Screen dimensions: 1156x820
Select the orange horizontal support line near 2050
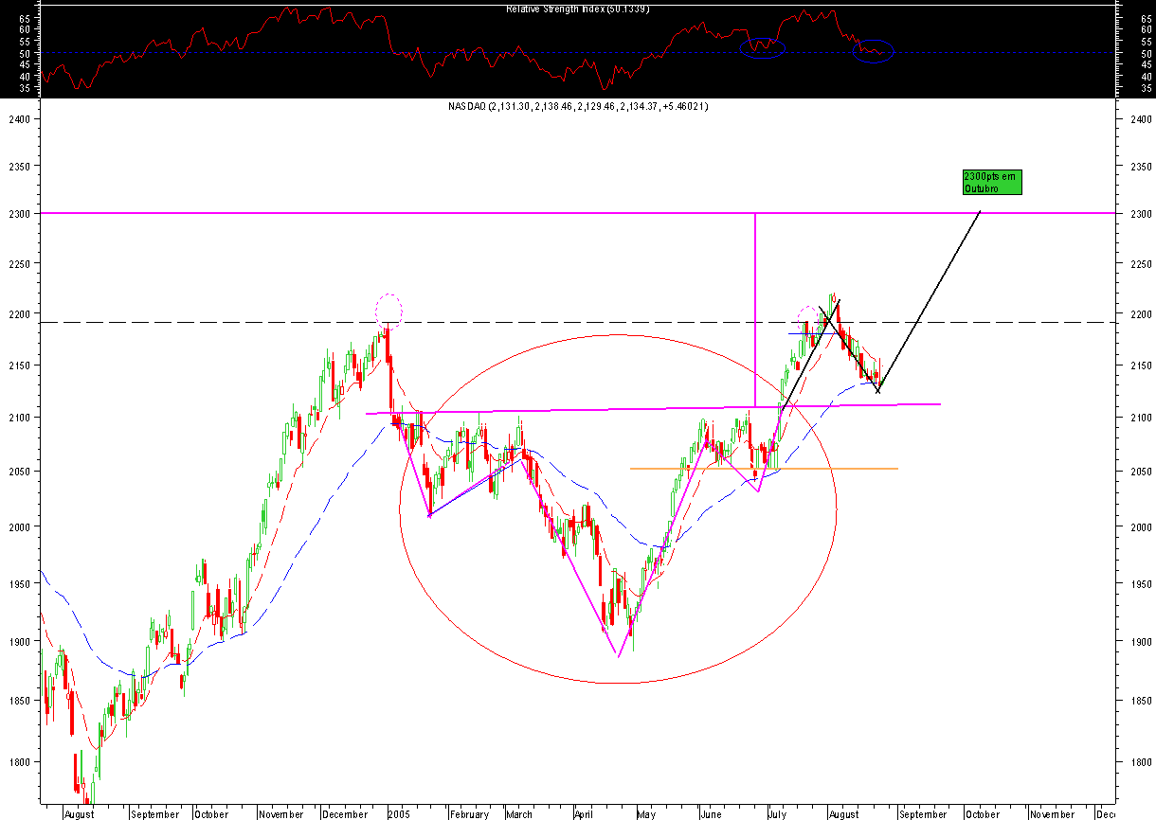764,469
